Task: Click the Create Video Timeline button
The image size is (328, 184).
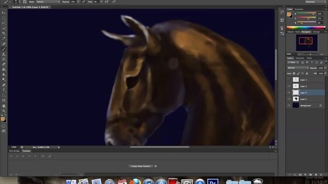Action: click(141, 166)
